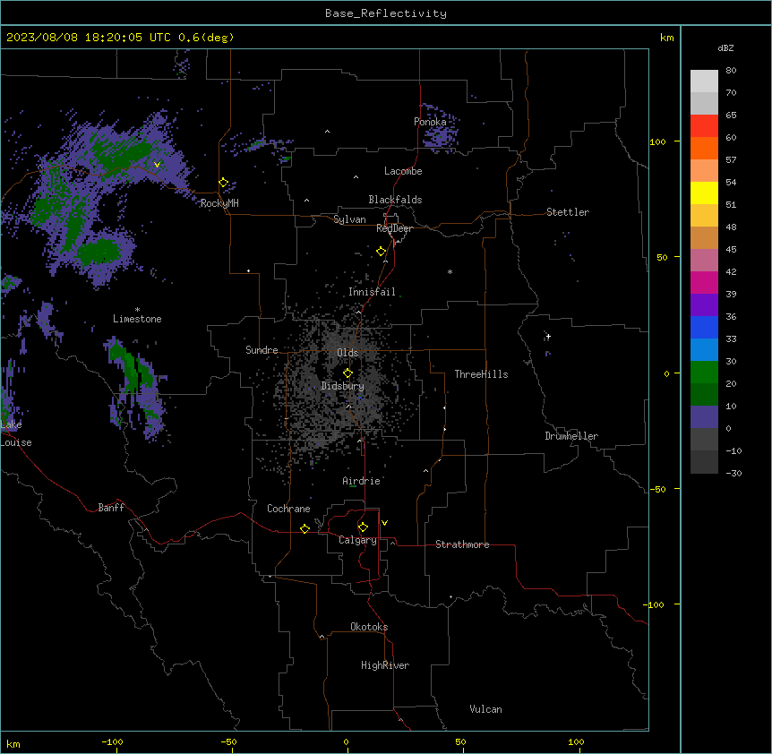
Task: Pick the magenta 39–42 dBZ legend swatch
Action: point(704,282)
